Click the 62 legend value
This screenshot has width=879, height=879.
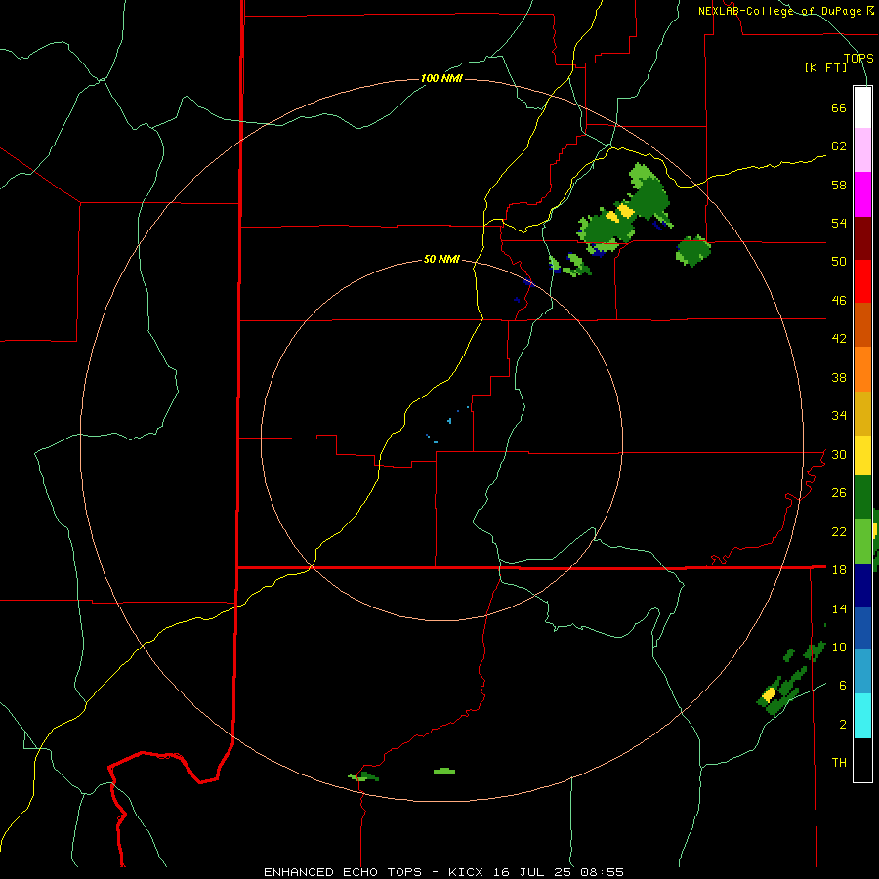[x=839, y=146]
